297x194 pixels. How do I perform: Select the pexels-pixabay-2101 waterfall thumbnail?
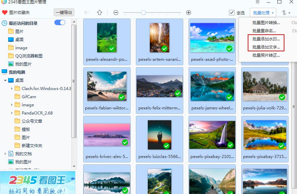click(x=212, y=139)
